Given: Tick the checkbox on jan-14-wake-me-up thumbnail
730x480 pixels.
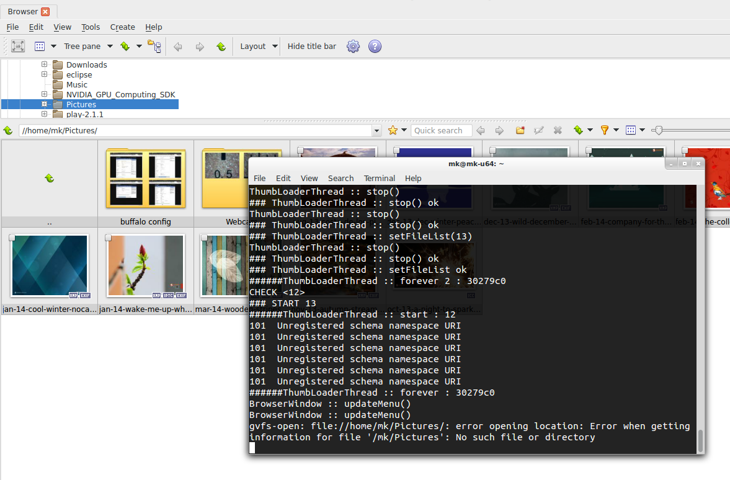Looking at the screenshot, I should coord(109,238).
